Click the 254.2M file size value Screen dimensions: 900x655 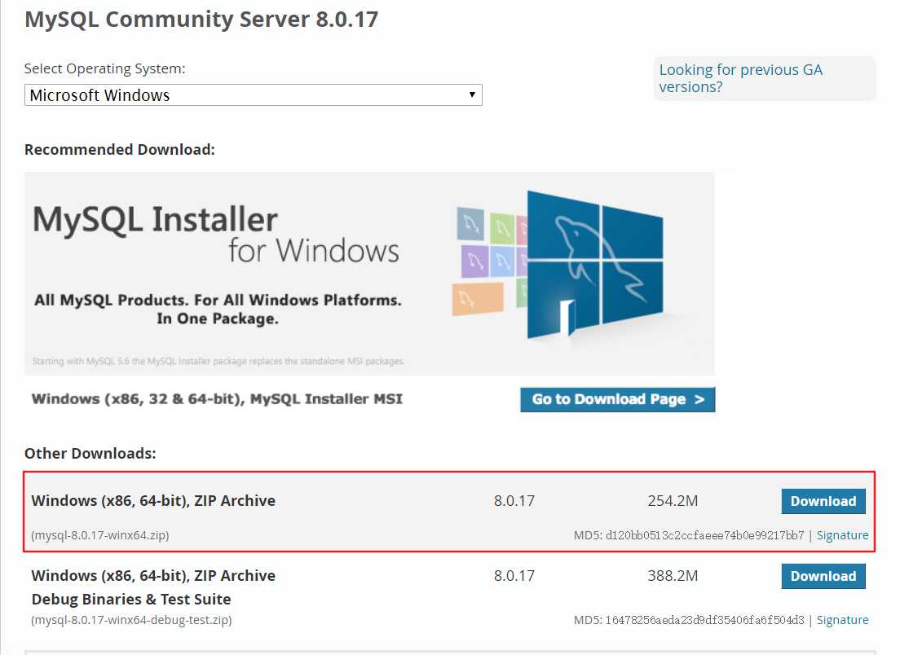click(x=673, y=501)
